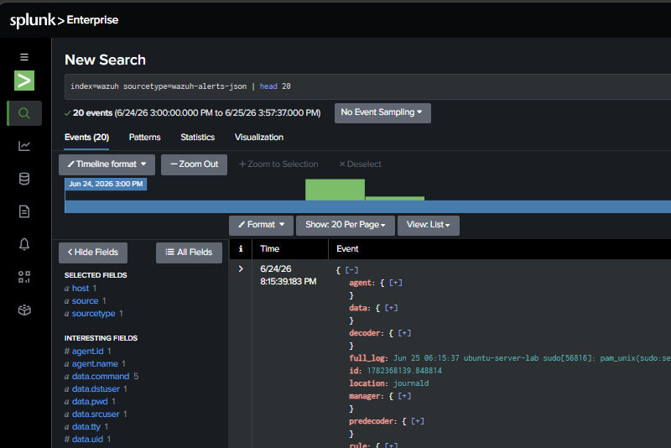Viewport: 671px width, 448px height.
Task: Click the Event column header
Action: tap(347, 248)
